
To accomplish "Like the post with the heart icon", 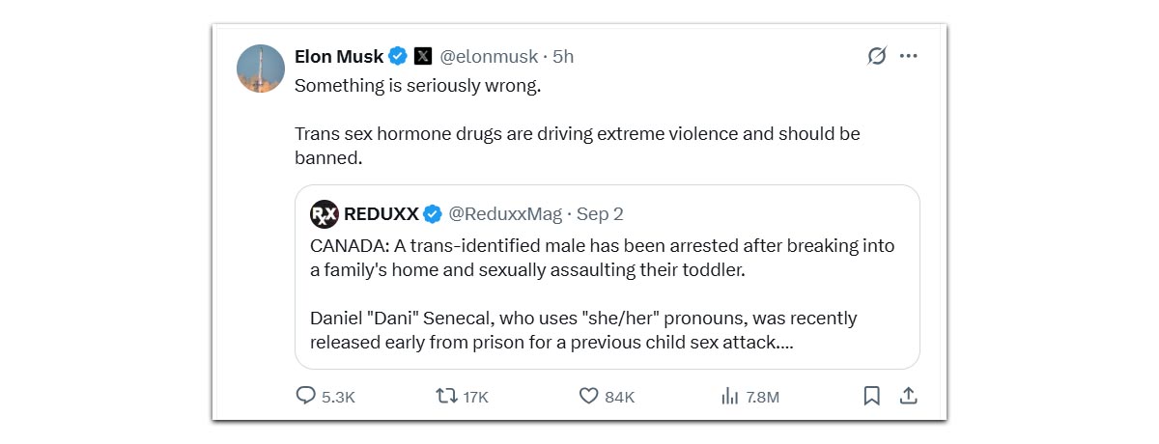I will pos(589,396).
